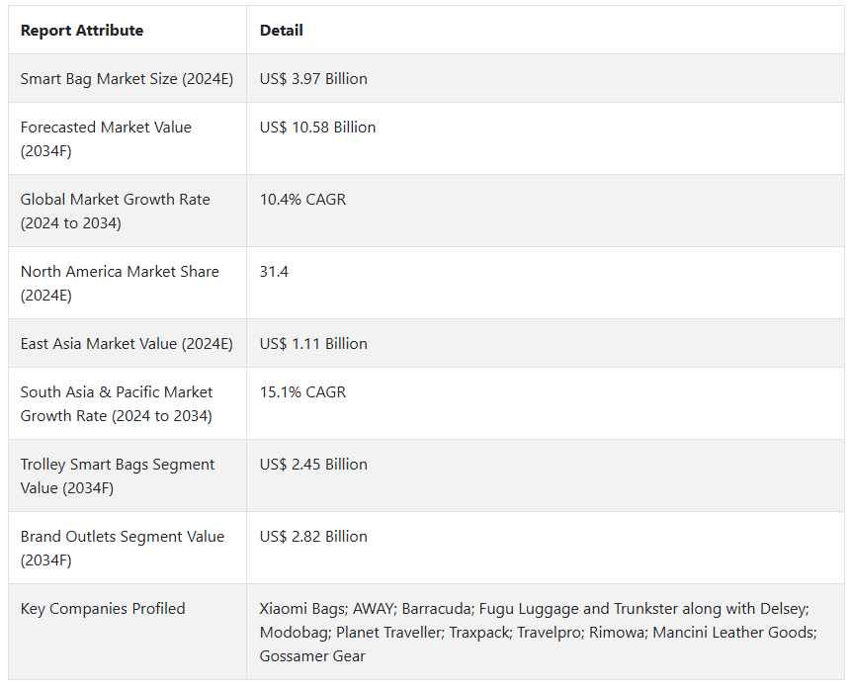Screen dimensions: 852x688
Task: Select the "East Asia Market Value (2024E)" cell
Action: pos(125,344)
